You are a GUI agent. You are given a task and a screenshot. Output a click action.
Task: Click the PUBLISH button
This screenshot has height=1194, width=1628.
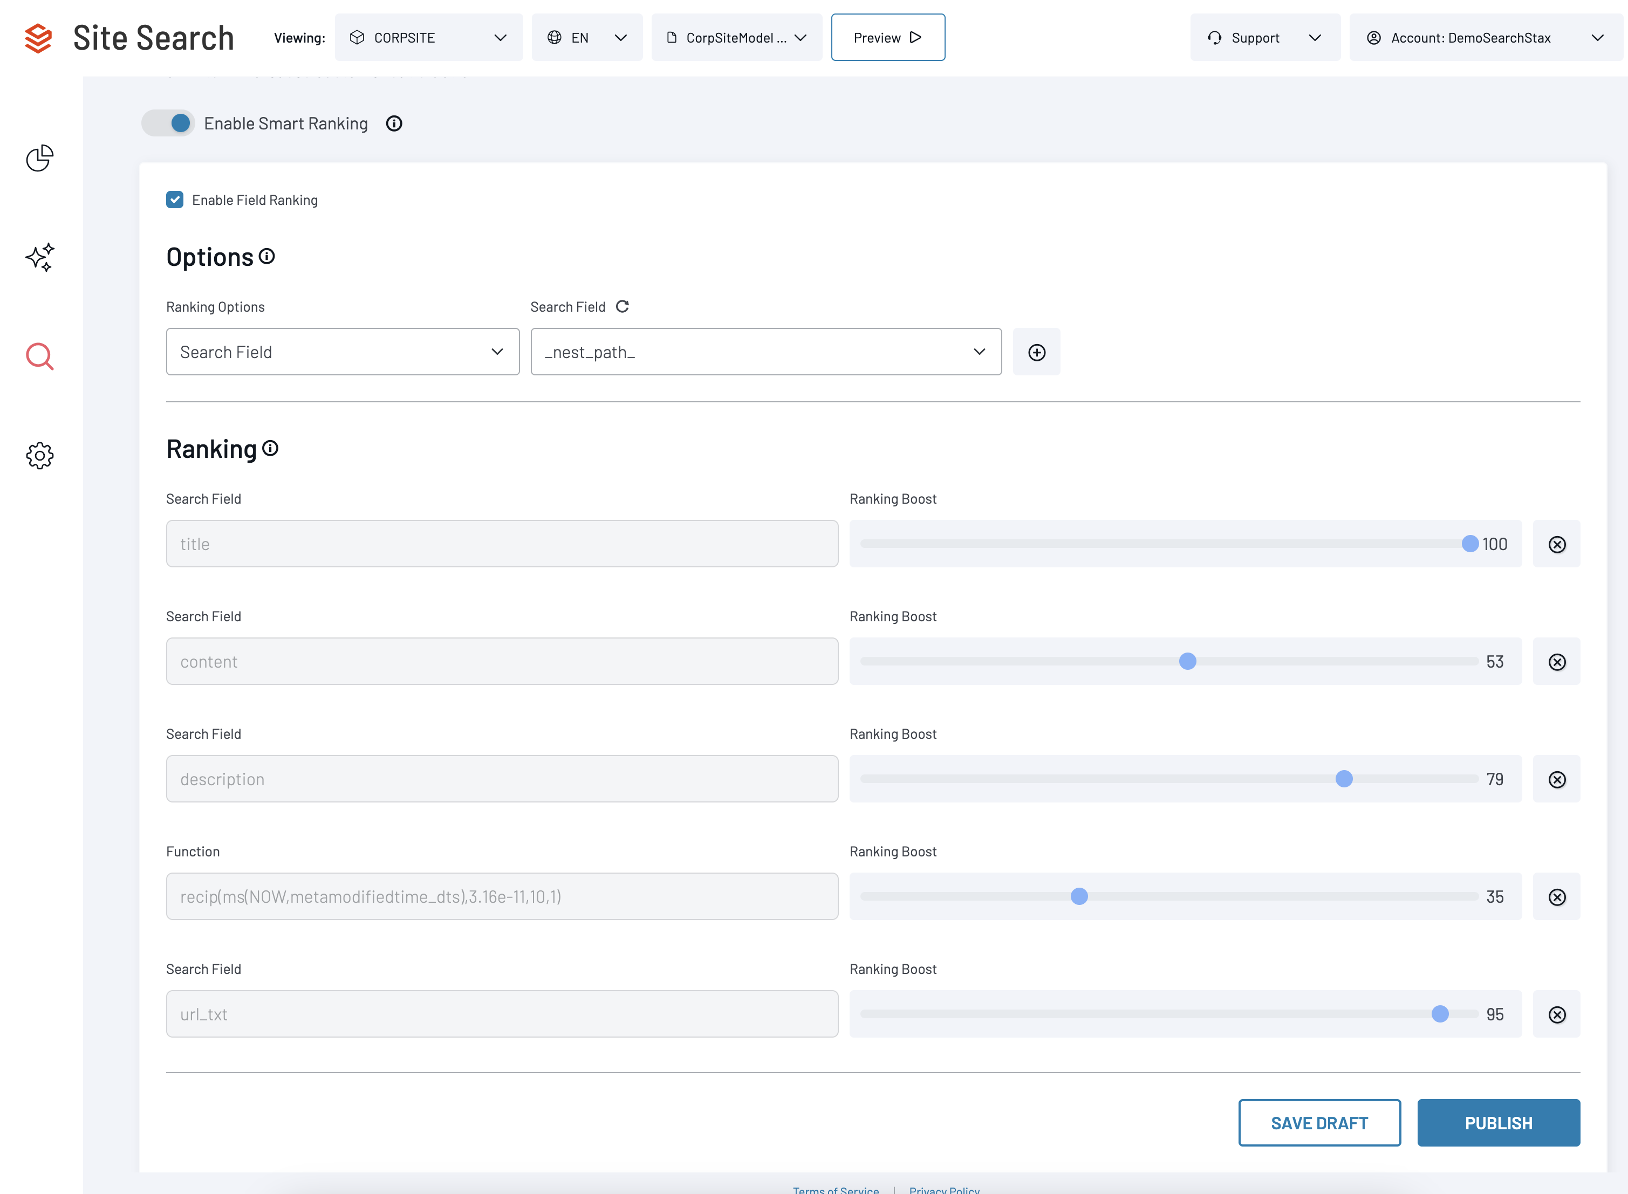pyautogui.click(x=1499, y=1122)
